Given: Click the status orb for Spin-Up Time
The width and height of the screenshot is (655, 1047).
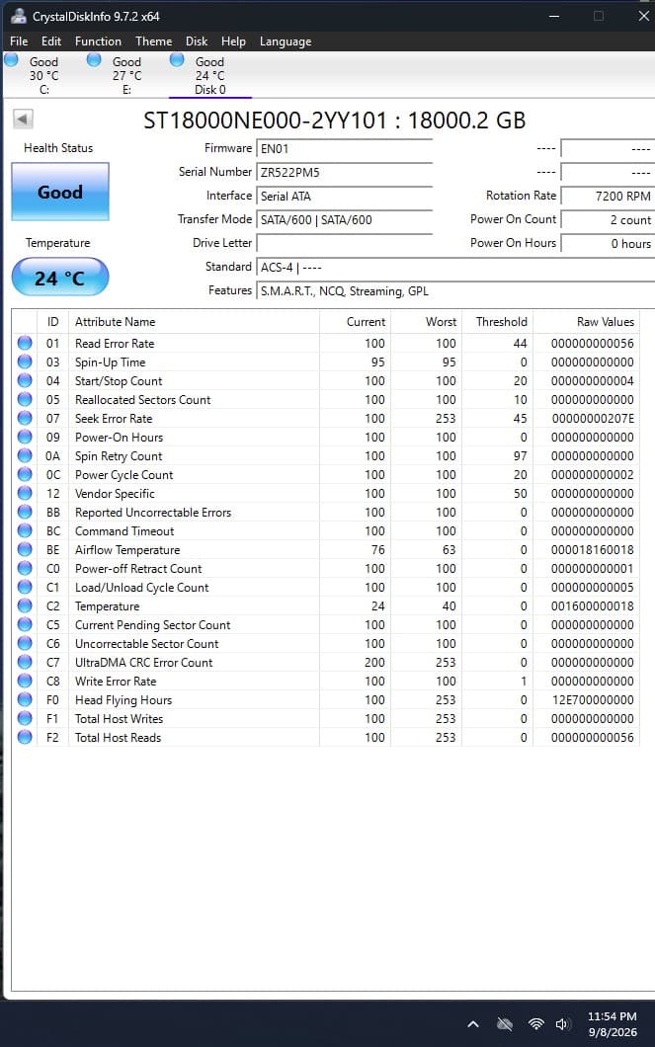Looking at the screenshot, I should (x=25, y=362).
